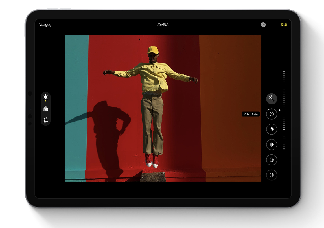Choose the yin-yang brilliance adjustment
Screen dimensions: 324x228
272,129
